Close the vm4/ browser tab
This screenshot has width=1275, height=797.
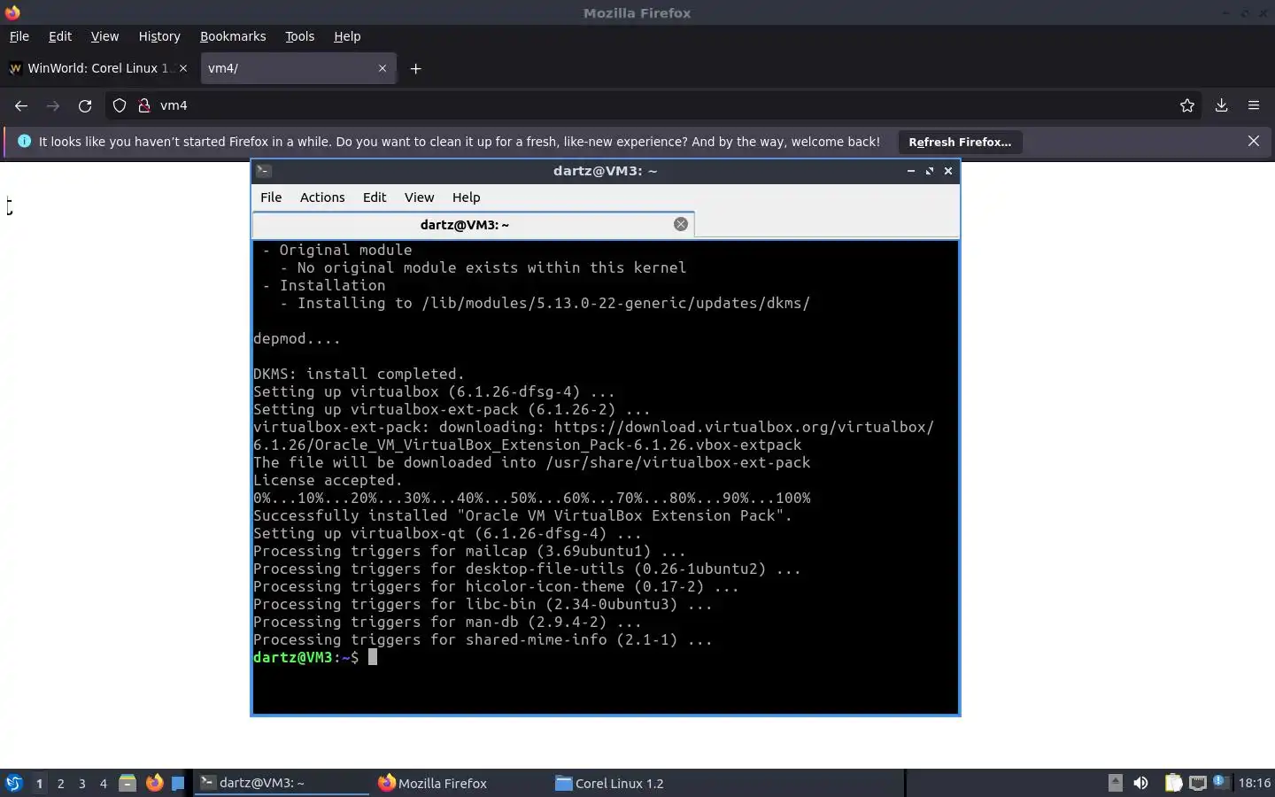pyautogui.click(x=382, y=68)
